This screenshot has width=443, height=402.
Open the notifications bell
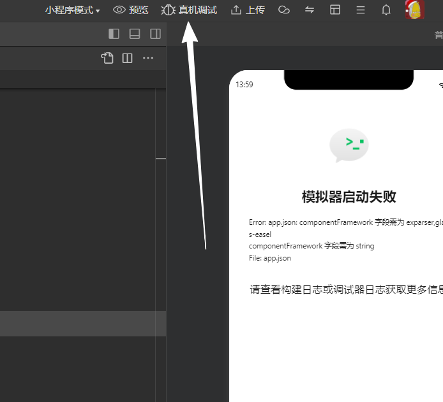tap(386, 10)
